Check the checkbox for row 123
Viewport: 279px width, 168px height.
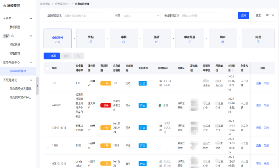47,83
